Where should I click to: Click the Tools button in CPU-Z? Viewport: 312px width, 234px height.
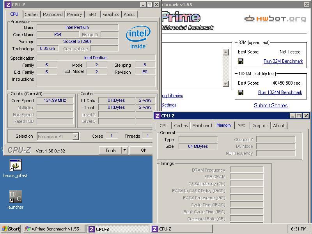pyautogui.click(x=110, y=150)
